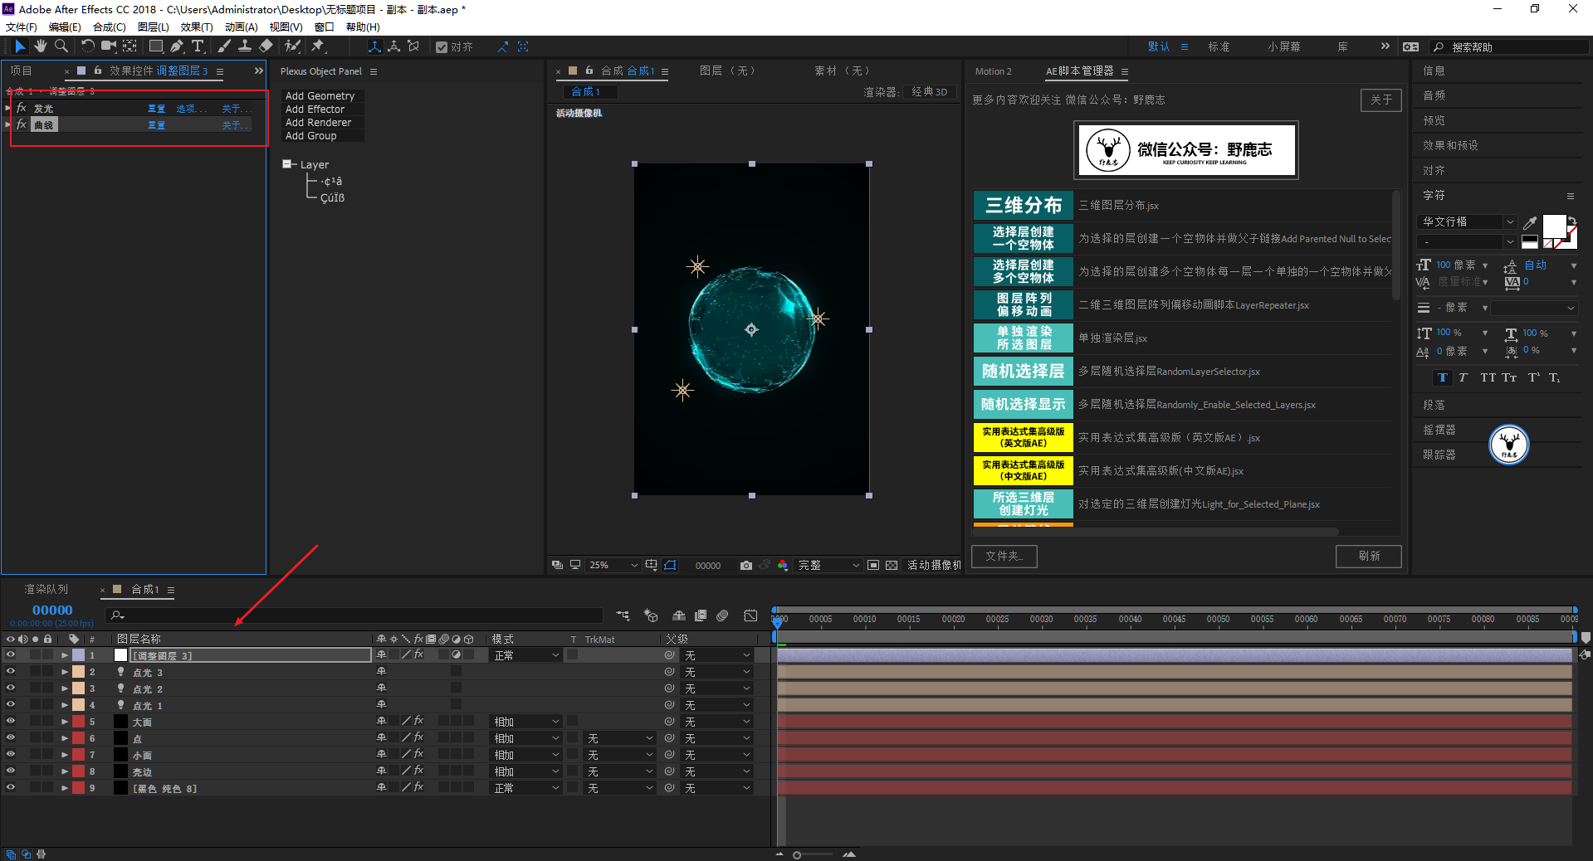Select the Zoom magnifier tool
Screen dimensions: 1593x861
pos(61,46)
